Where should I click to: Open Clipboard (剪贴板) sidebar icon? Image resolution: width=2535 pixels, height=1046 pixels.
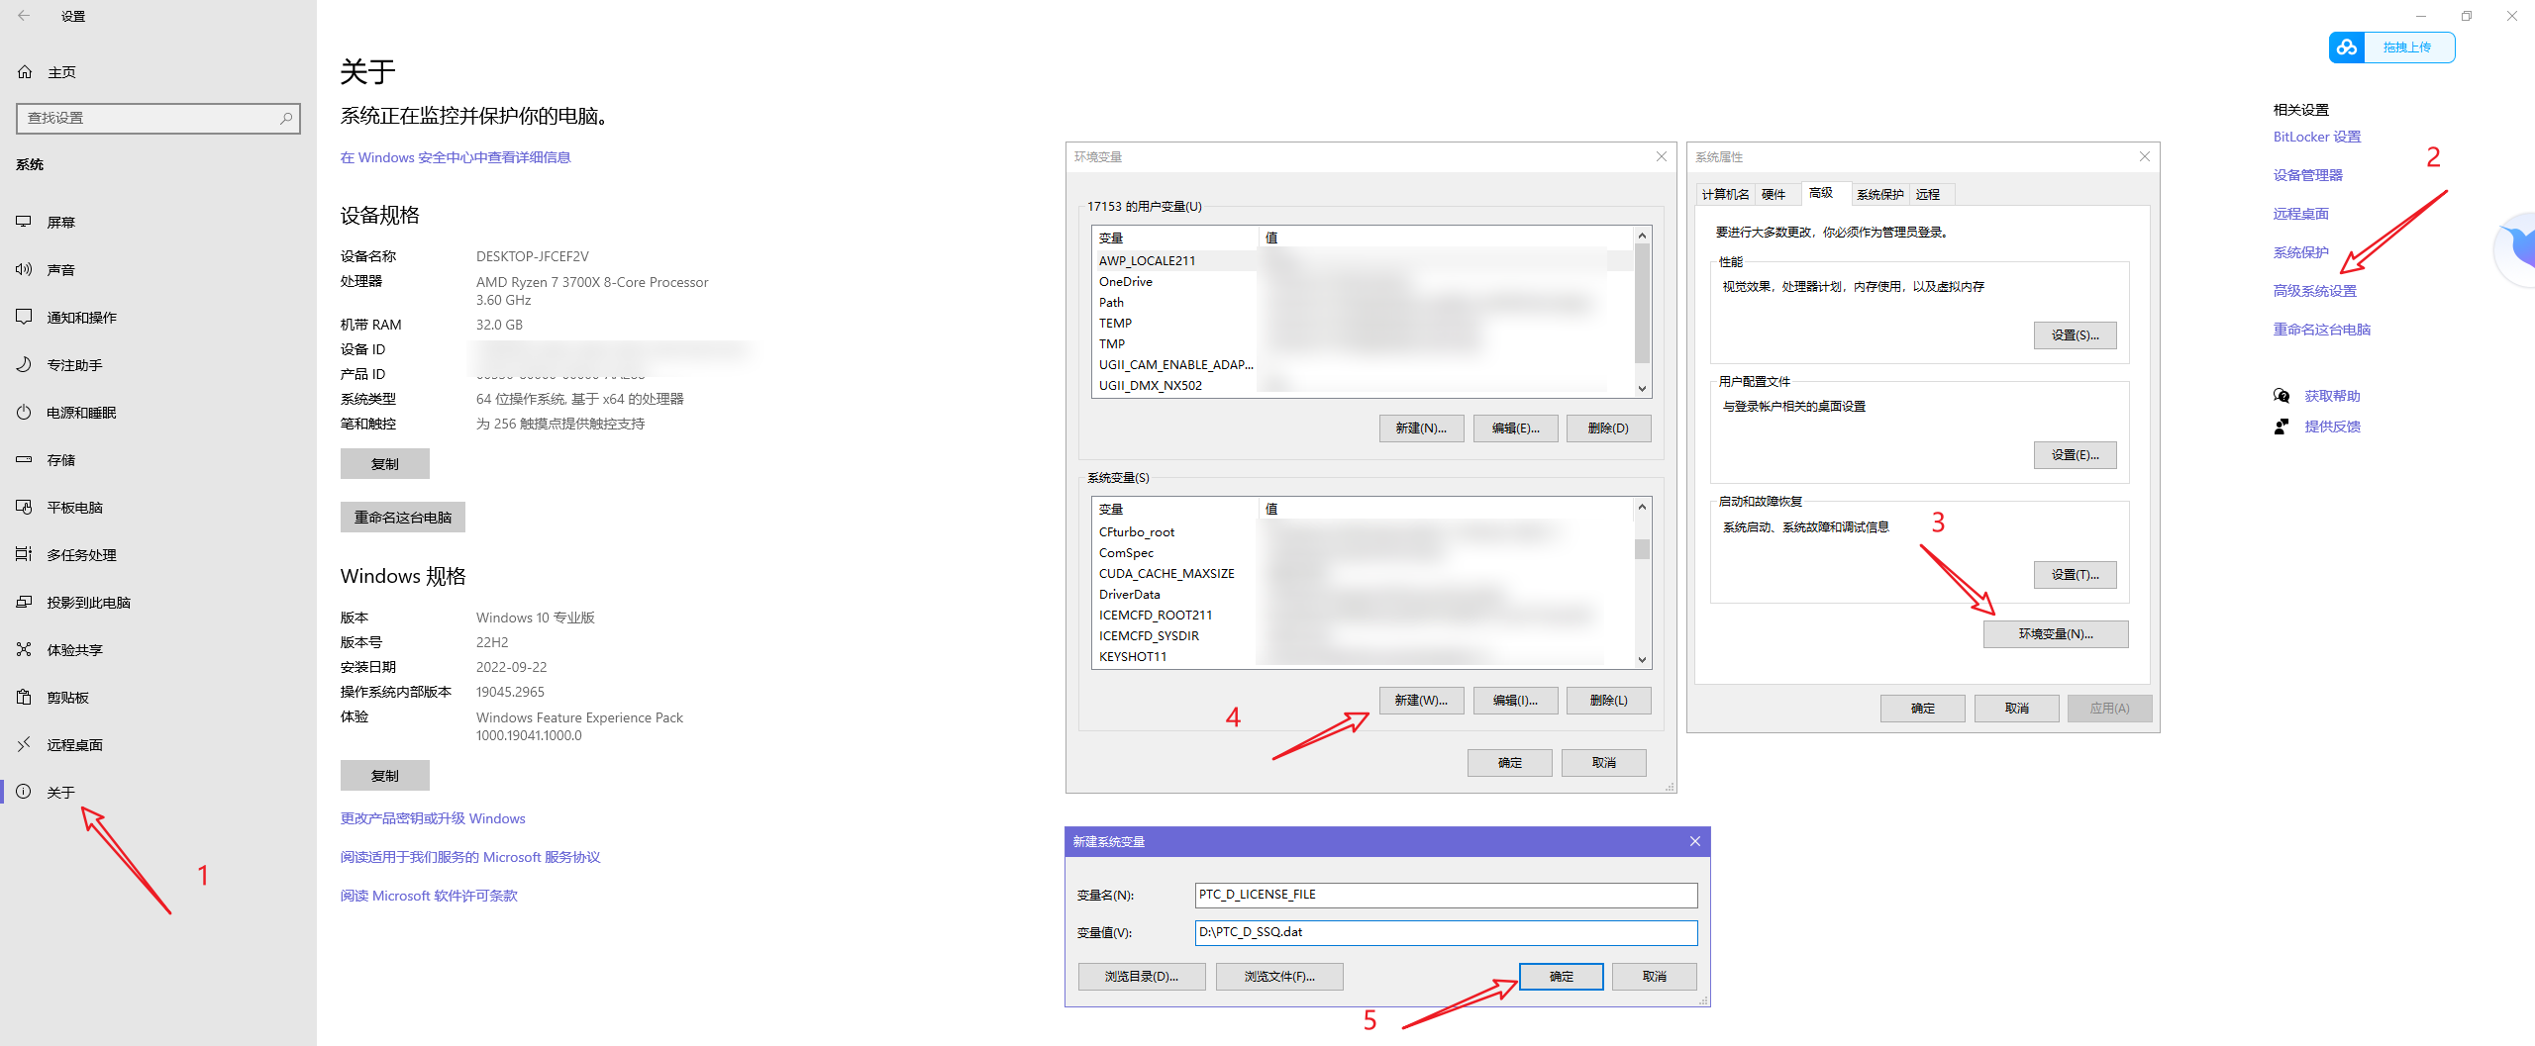point(24,698)
